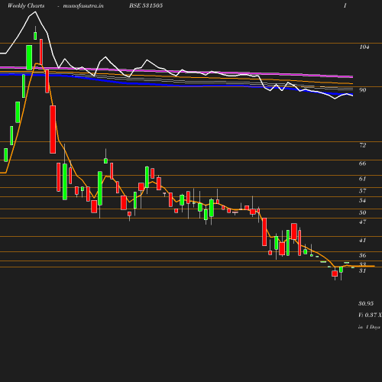Image resolution: width=382 pixels, height=382 pixels.
Task: Click the 61 price level label
Action: [363, 179]
